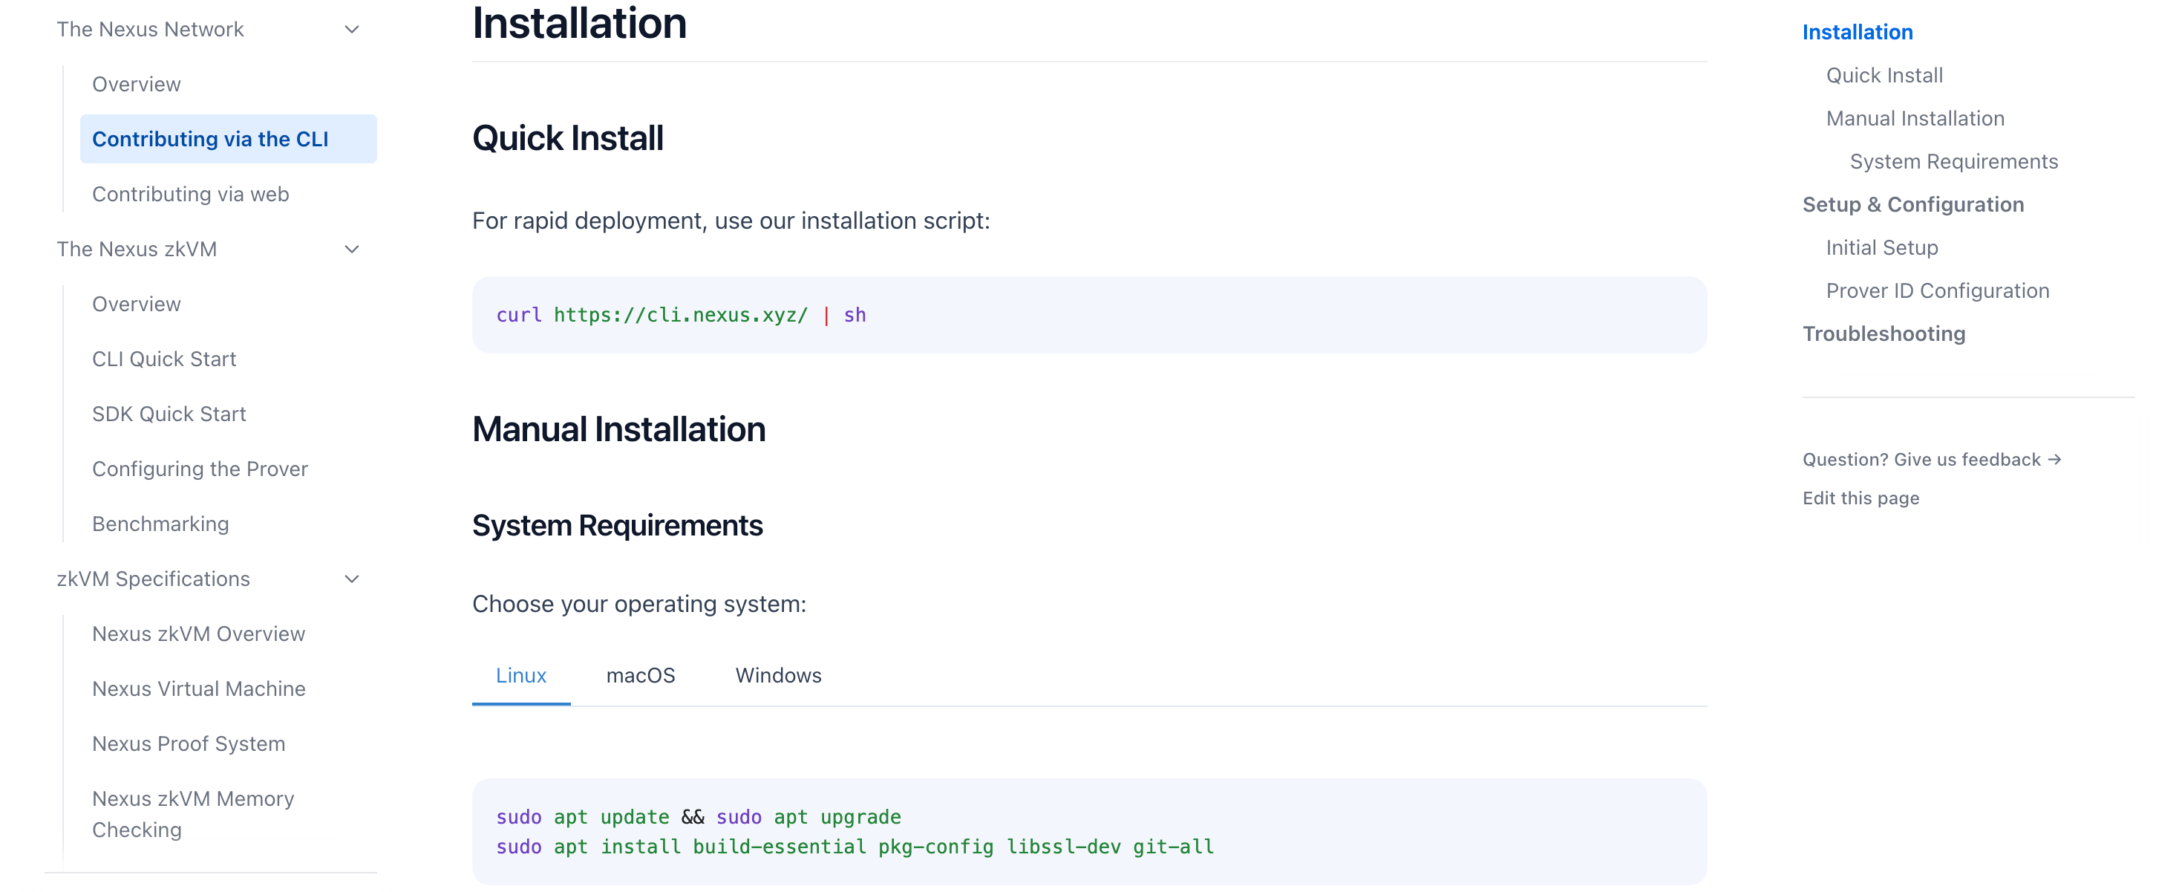Image resolution: width=2179 pixels, height=892 pixels.
Task: Collapse zkVM Specifications section chevron
Action: point(352,579)
